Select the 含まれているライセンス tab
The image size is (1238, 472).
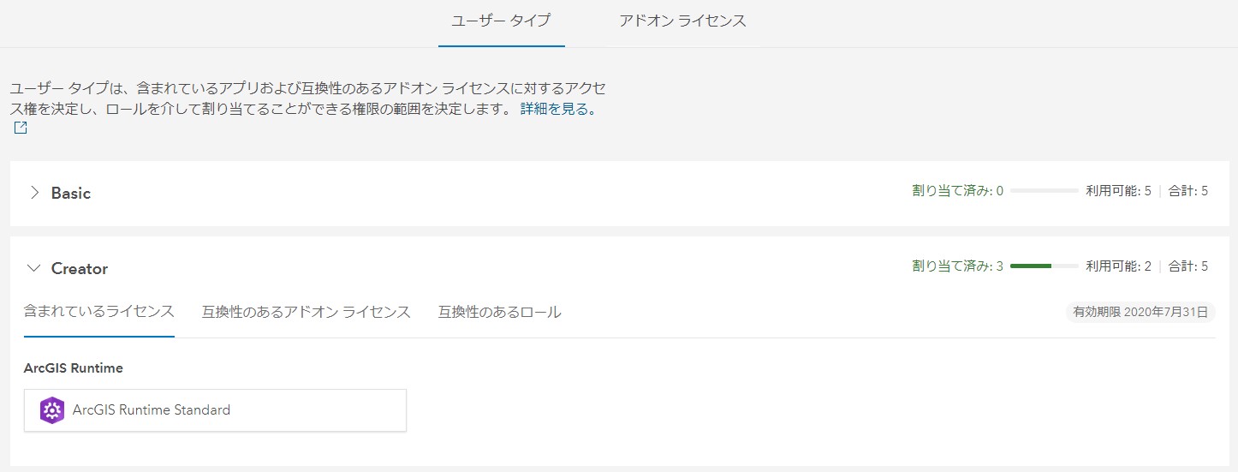point(99,312)
